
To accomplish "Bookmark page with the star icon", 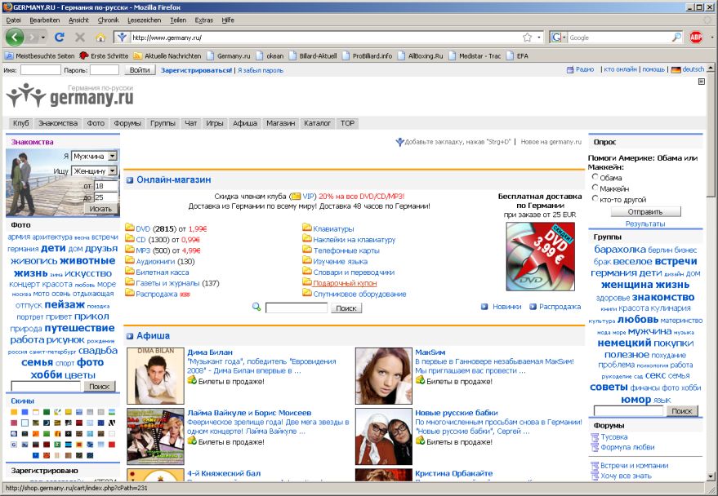I will 527,38.
